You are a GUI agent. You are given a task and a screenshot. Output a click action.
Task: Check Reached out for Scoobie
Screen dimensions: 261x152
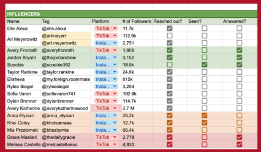point(170,65)
